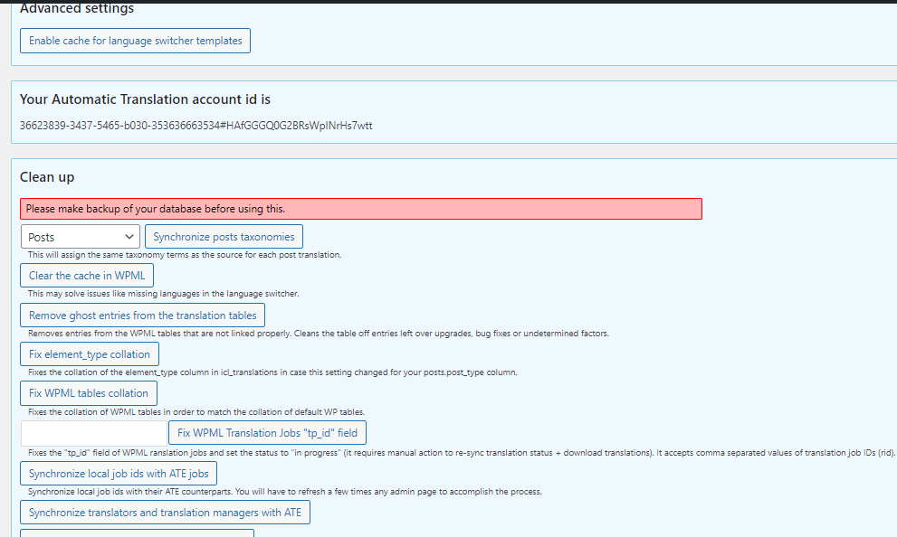
Task: Remove ghost entries from translation tables
Action: tap(142, 316)
